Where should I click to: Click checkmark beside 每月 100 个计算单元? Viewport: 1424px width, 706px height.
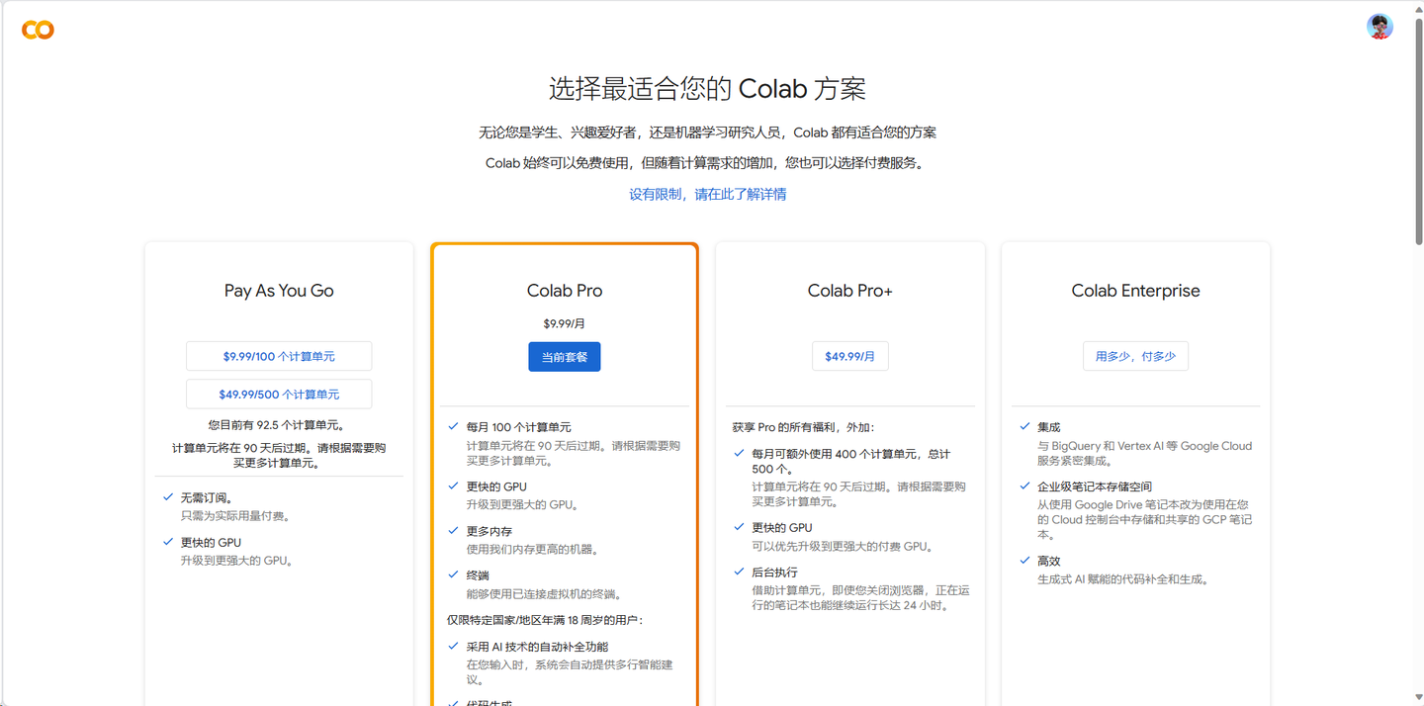pyautogui.click(x=452, y=427)
